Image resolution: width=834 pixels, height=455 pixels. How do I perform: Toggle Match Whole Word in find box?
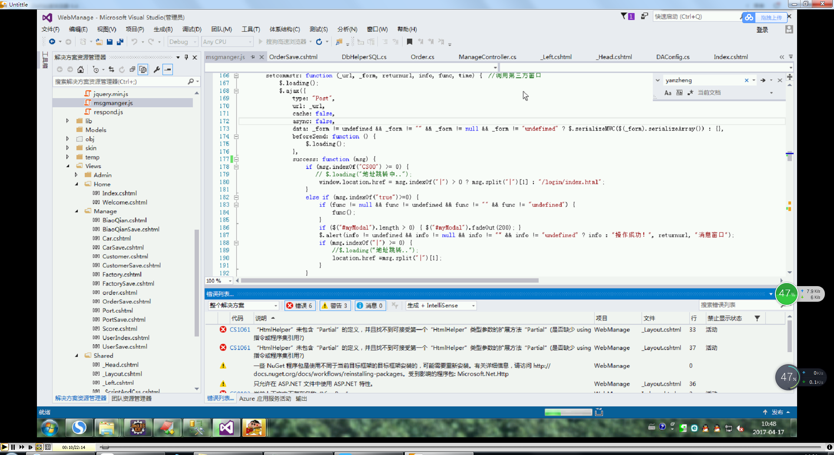click(679, 92)
